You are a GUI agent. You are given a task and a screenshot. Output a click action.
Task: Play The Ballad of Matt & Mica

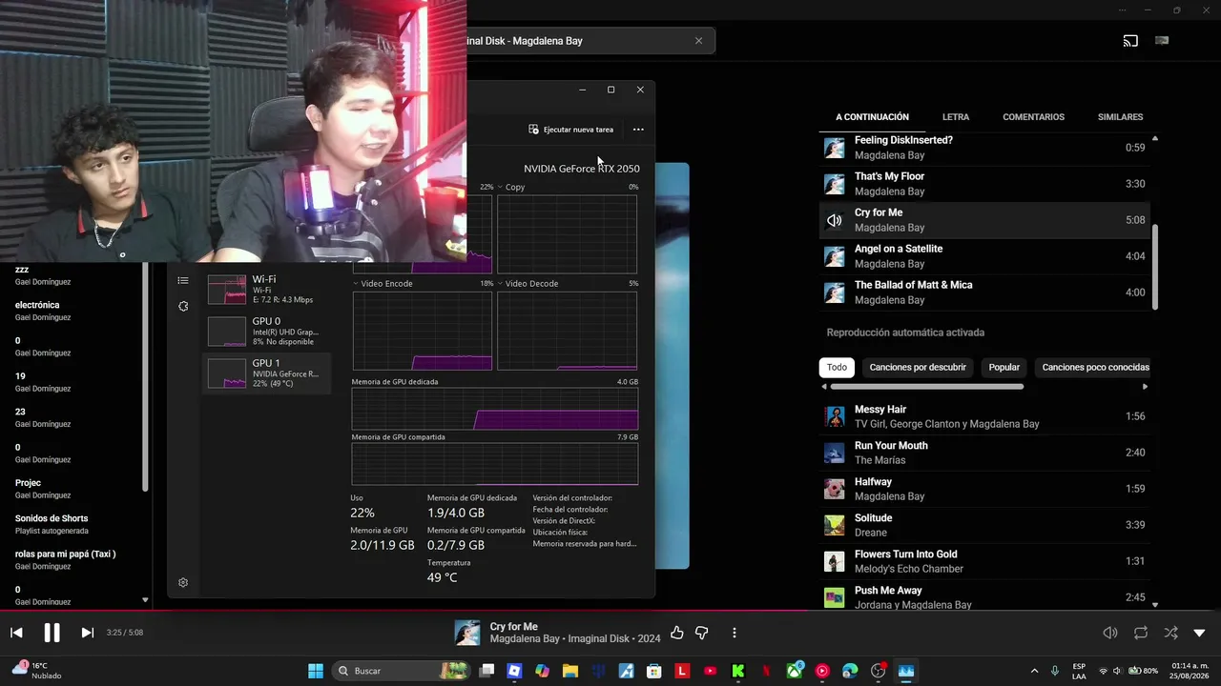click(x=984, y=293)
